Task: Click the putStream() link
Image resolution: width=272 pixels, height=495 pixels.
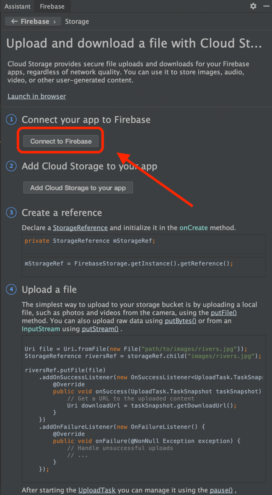Action: (x=100, y=328)
